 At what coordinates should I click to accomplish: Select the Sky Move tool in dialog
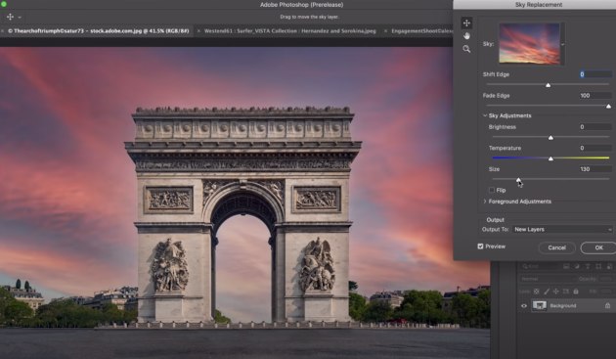pyautogui.click(x=466, y=23)
